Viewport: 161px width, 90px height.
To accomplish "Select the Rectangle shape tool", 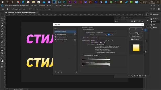I will click(x=2, y=47).
